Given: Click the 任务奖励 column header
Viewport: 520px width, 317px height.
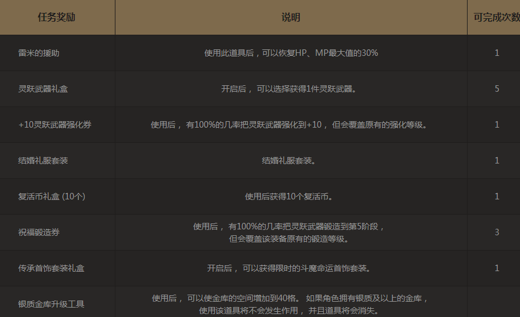Looking at the screenshot, I should [57, 18].
